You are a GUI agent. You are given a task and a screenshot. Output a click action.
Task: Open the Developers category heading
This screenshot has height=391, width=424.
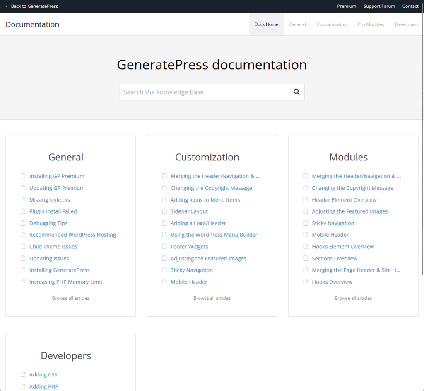tap(66, 355)
